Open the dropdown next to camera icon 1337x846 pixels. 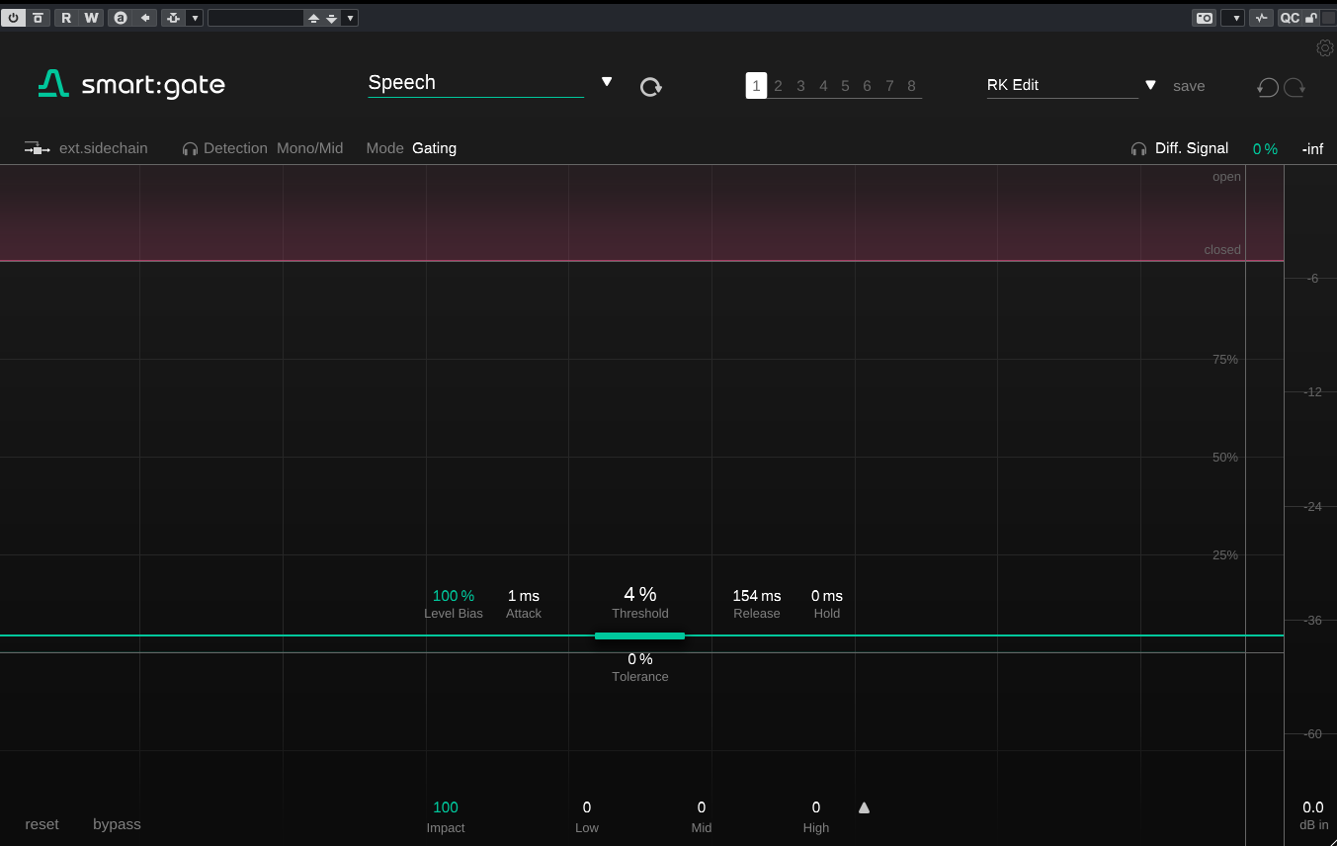(1232, 18)
